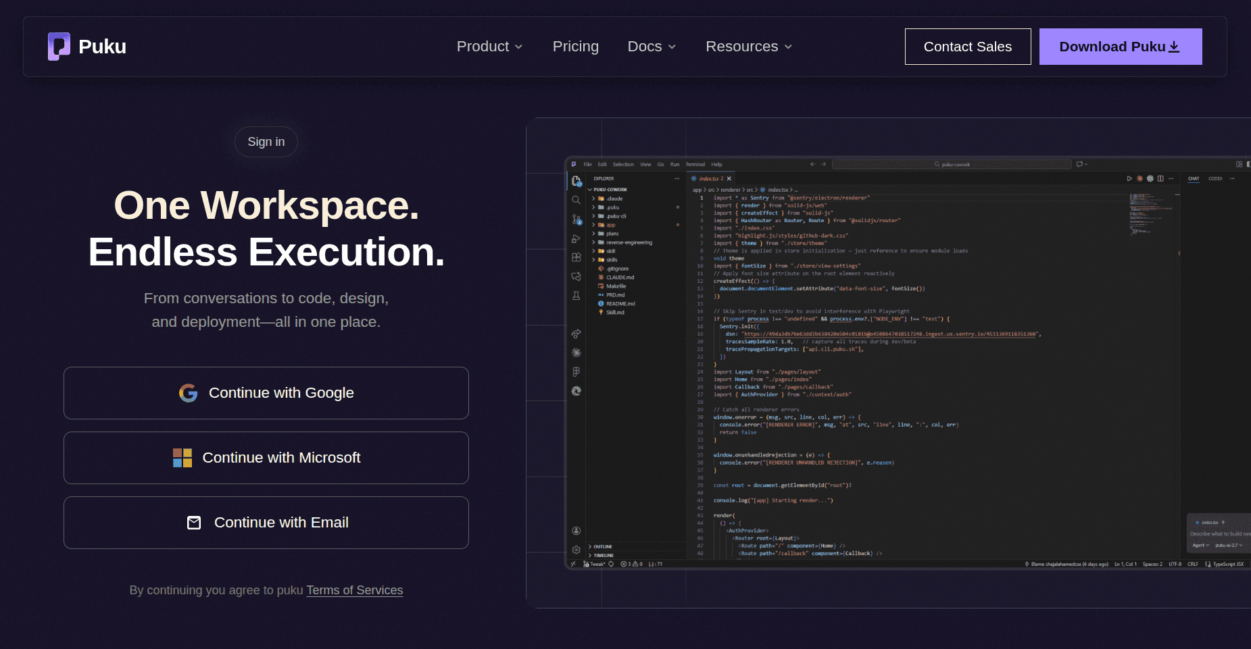Click the split editor icon
Screen dimensions: 1251x649
1160,179
